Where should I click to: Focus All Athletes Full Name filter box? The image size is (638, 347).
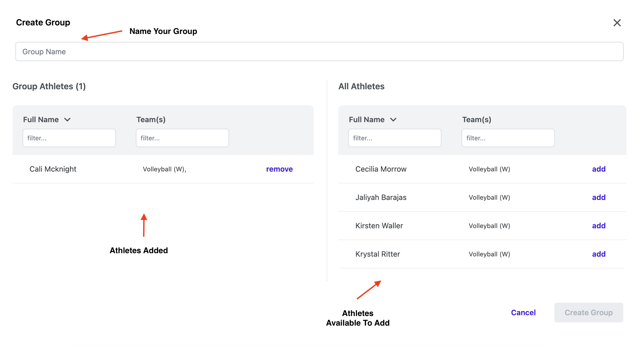(x=395, y=138)
